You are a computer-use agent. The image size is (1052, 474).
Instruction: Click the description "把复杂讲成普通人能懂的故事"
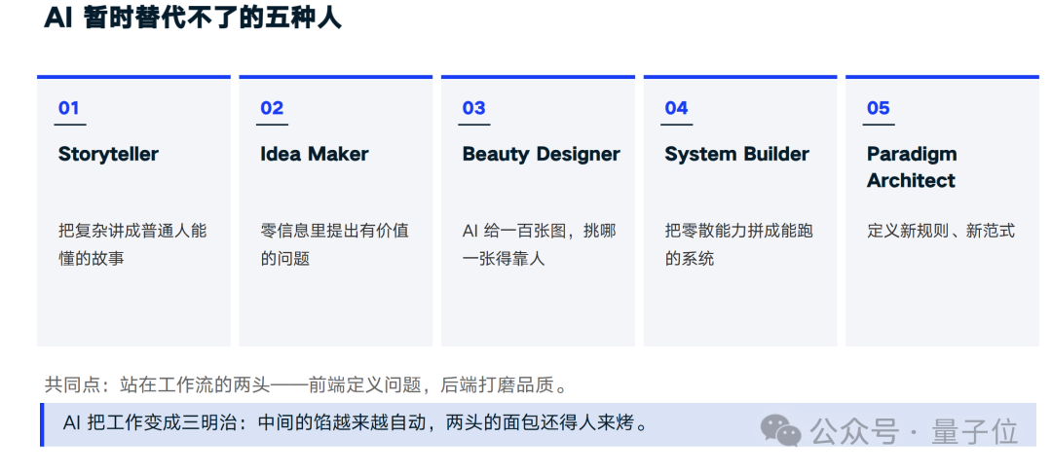coord(132,244)
